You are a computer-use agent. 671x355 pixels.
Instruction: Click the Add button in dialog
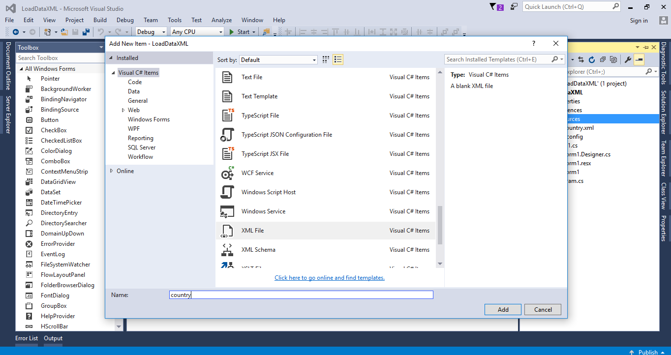pyautogui.click(x=503, y=309)
